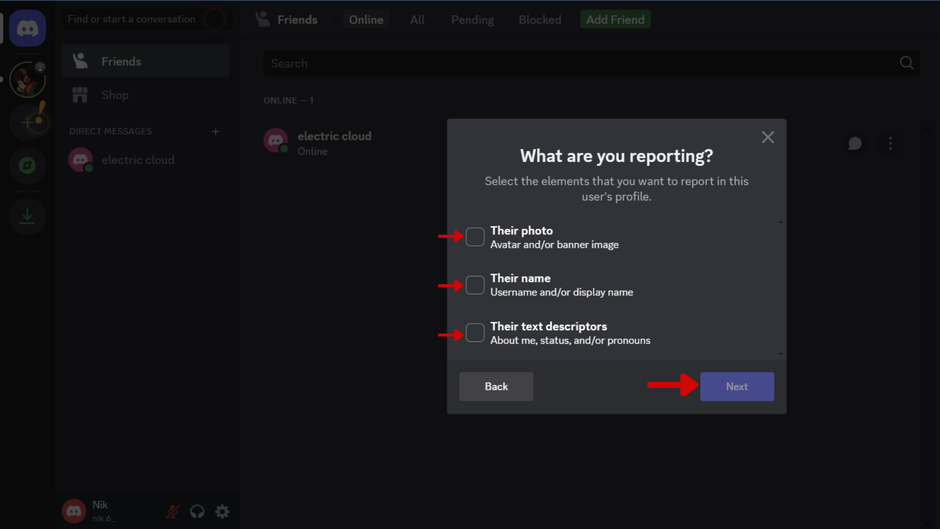Scroll down in the report dialog
940x529 pixels.
pyautogui.click(x=780, y=353)
